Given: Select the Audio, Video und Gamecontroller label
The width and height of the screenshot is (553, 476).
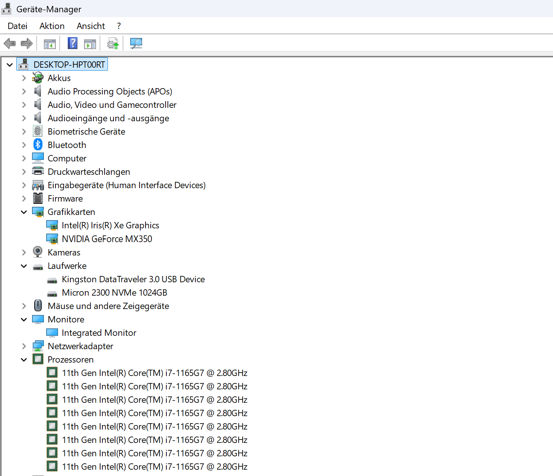Looking at the screenshot, I should [x=112, y=105].
